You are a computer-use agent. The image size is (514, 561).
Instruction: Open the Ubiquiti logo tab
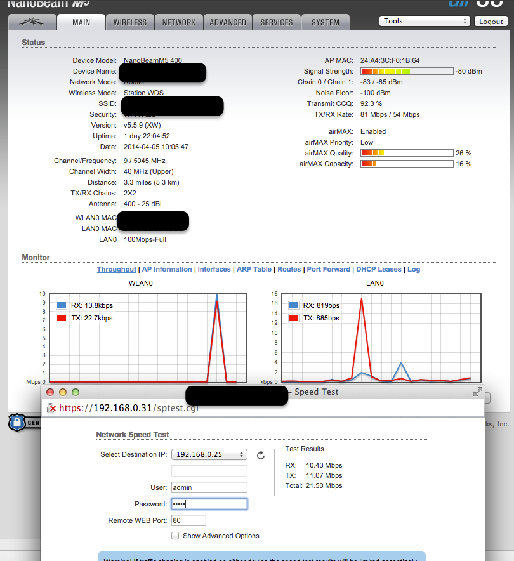[x=32, y=22]
